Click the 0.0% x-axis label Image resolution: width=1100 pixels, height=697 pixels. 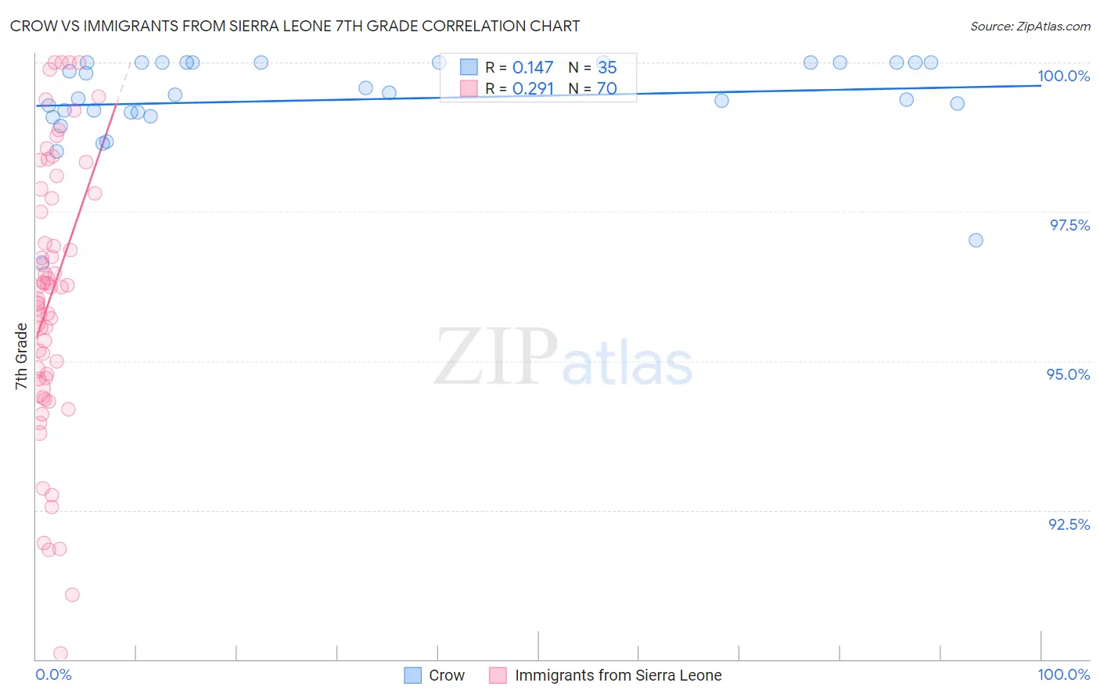click(x=53, y=674)
